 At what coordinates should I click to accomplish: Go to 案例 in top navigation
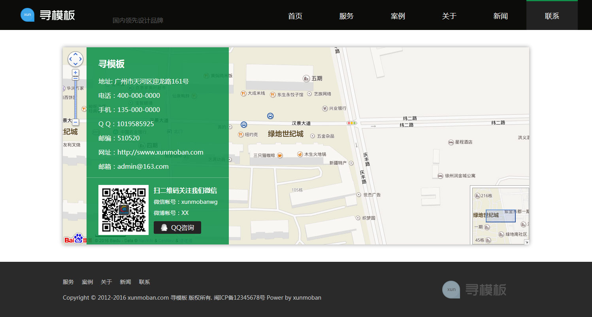398,16
